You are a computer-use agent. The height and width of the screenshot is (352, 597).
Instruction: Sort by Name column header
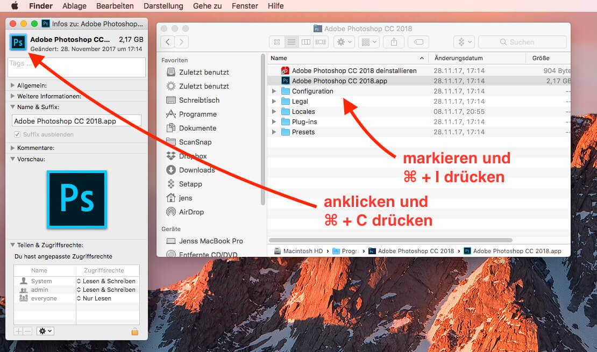point(347,58)
